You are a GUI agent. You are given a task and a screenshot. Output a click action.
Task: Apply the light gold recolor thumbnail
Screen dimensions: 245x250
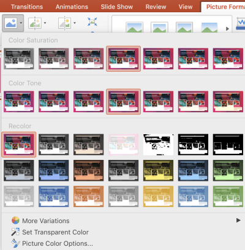(x=158, y=196)
